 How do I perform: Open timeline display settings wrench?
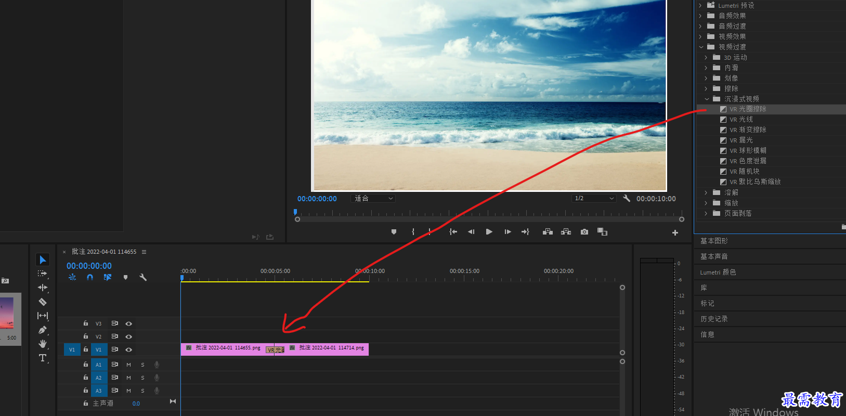coord(143,277)
